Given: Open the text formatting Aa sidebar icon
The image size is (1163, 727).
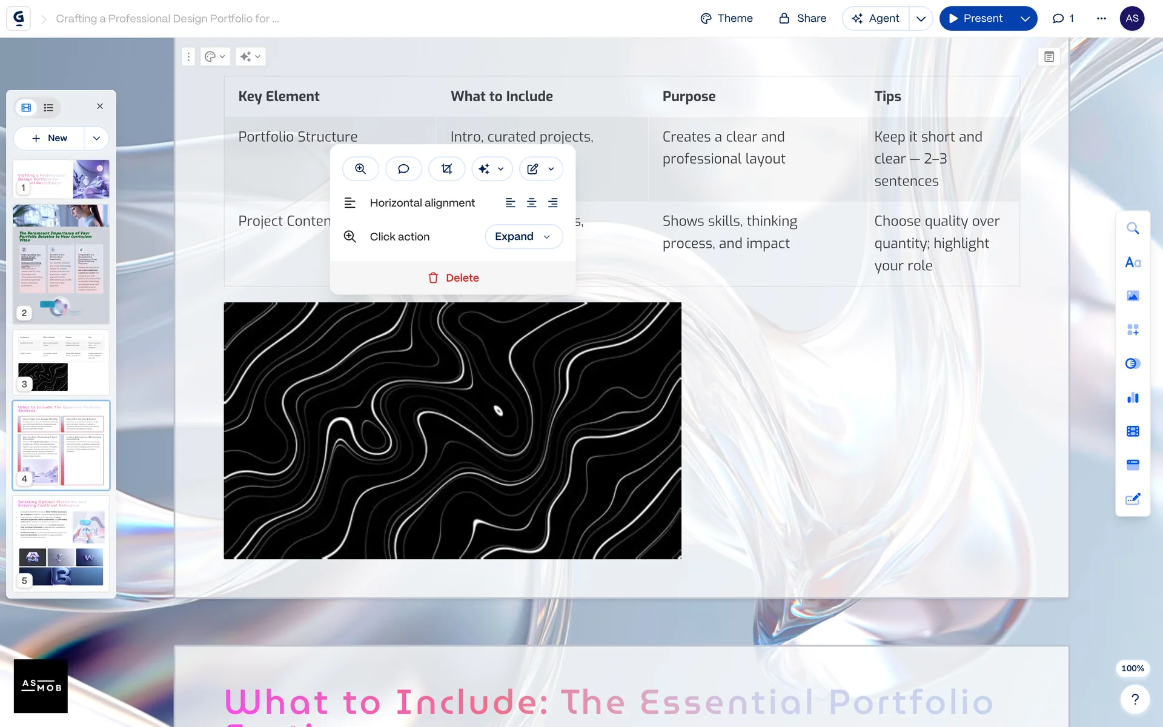Looking at the screenshot, I should tap(1132, 262).
